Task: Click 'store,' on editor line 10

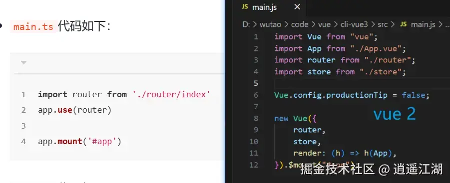Action: pos(307,142)
